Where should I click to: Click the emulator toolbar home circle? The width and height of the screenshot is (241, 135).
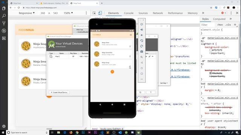point(142,68)
